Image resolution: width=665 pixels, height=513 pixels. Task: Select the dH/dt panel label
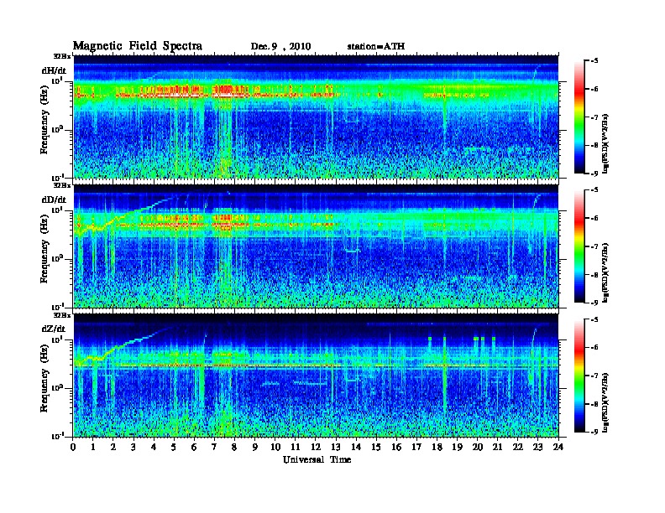tap(54, 70)
